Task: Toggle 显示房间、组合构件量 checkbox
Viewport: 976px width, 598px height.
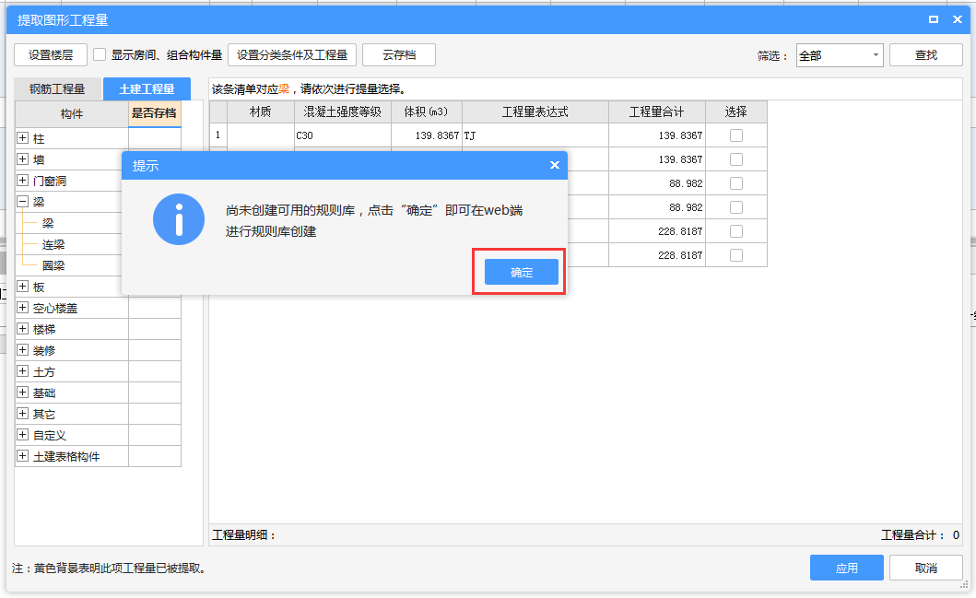Action: click(100, 55)
